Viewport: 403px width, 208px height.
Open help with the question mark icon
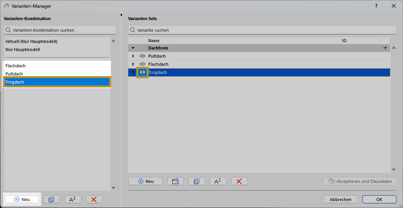point(376,6)
